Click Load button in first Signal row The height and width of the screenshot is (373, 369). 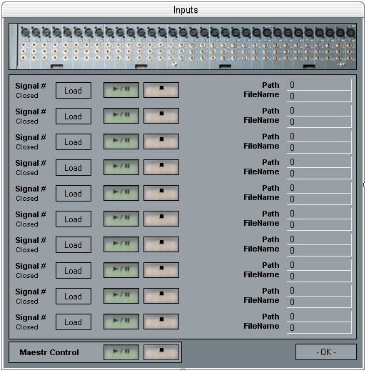click(x=74, y=91)
